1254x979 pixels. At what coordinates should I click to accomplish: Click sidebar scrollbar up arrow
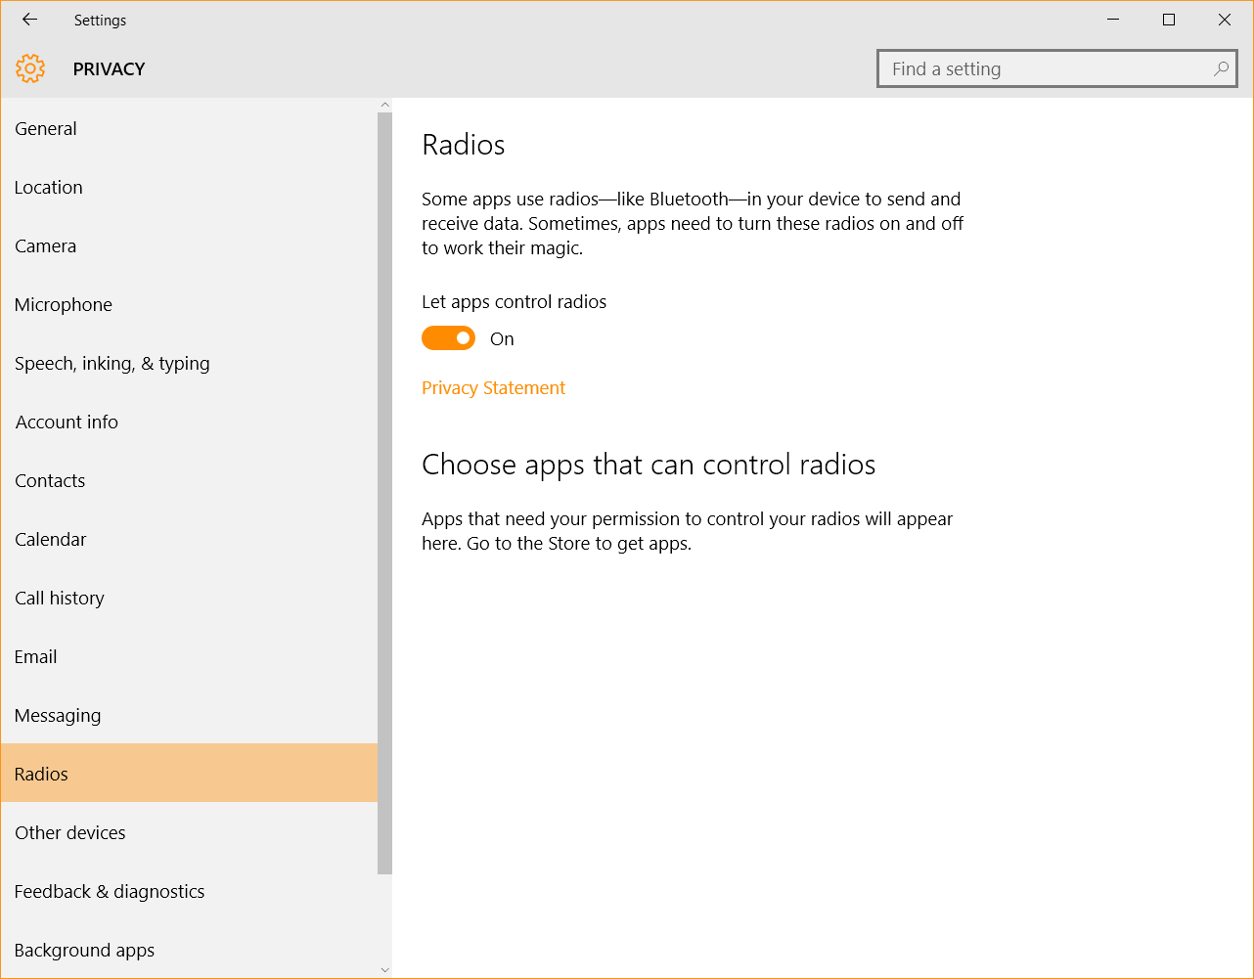pos(384,105)
